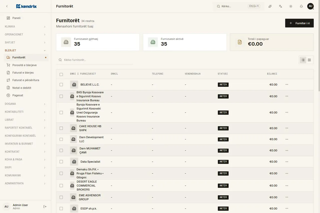Expand the KONTABILITETI section

point(25,112)
